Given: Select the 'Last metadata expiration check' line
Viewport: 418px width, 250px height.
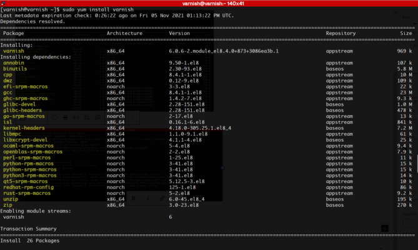Looking at the screenshot, I should tap(117, 16).
